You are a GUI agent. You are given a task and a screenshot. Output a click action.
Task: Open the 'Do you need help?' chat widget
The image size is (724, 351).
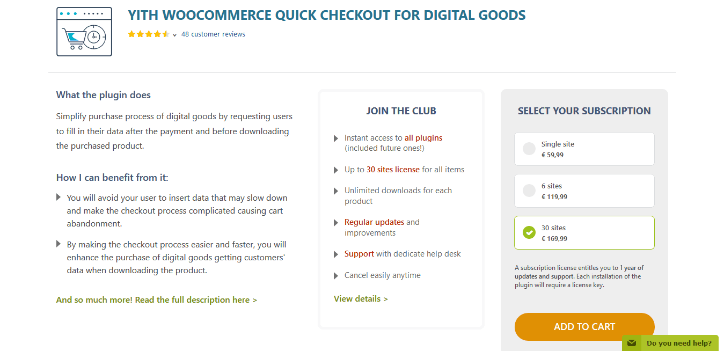tap(670, 343)
